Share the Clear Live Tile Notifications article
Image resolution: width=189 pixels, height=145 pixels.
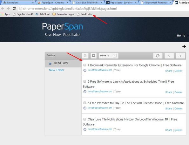(x=168, y=130)
